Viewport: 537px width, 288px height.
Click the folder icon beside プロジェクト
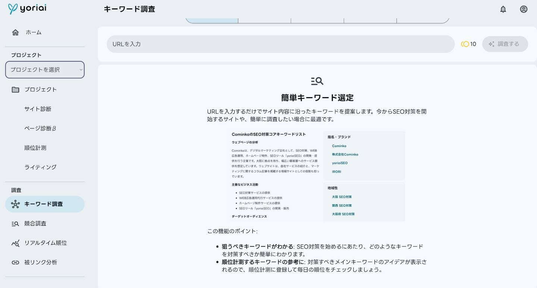point(15,90)
